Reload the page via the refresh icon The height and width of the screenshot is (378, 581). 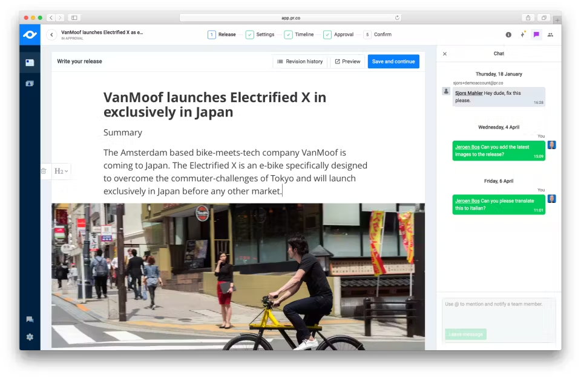(x=397, y=18)
